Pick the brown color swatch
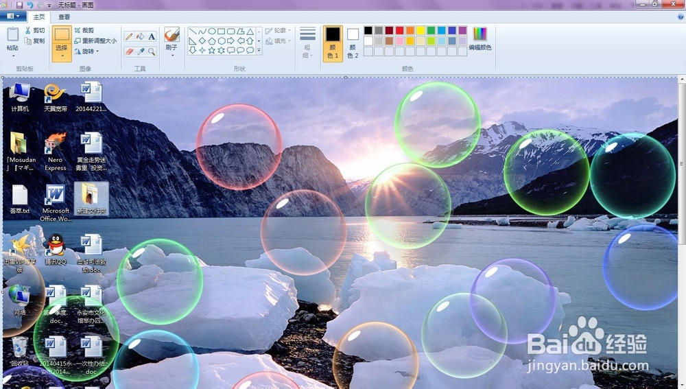This screenshot has width=686, height=389. (x=389, y=40)
